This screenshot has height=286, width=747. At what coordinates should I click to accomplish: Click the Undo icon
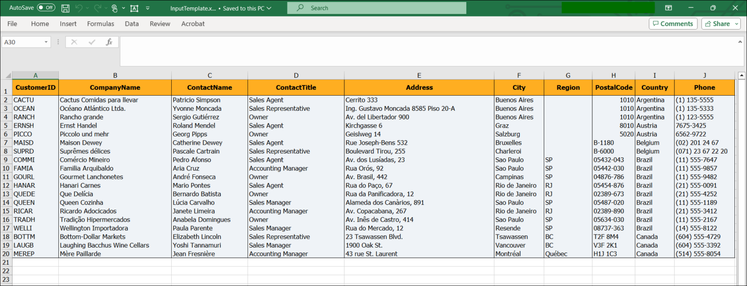click(x=78, y=7)
